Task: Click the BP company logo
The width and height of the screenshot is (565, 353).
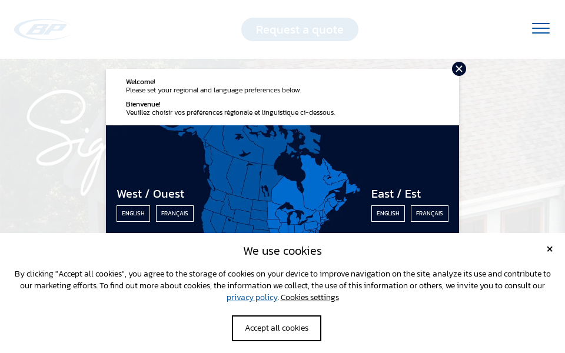Action: coord(42,28)
